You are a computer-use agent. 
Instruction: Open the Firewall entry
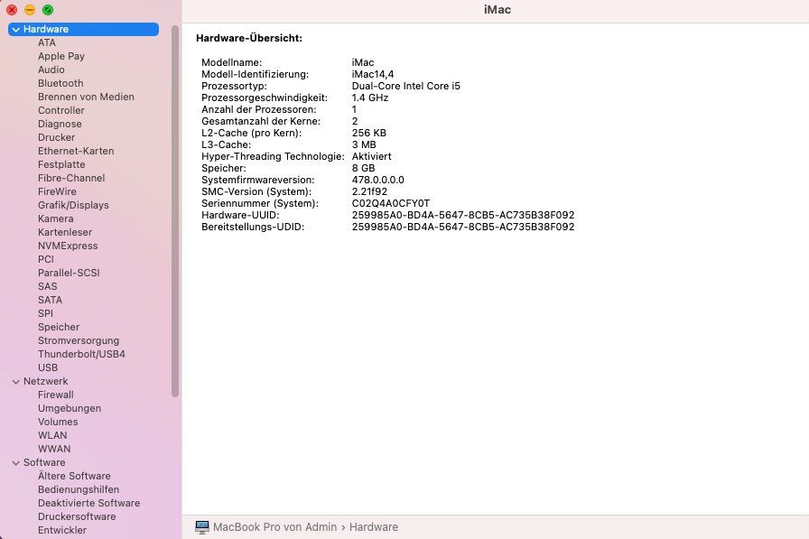pyautogui.click(x=55, y=395)
